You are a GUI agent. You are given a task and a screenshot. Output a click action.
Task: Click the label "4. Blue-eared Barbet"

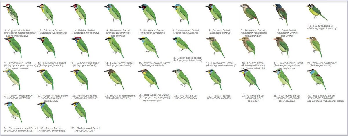(x=118, y=30)
